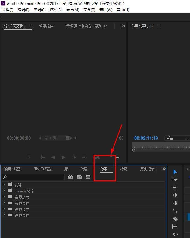Select the Track Select Forward tool
The width and height of the screenshot is (190, 238).
pos(175,179)
